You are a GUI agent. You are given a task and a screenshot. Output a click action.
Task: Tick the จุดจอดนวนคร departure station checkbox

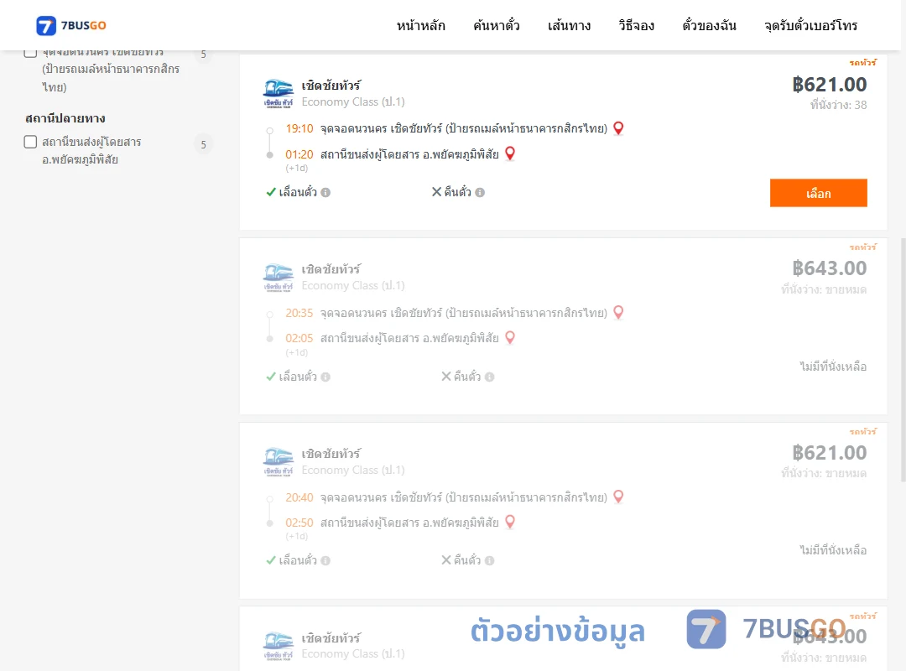(31, 53)
